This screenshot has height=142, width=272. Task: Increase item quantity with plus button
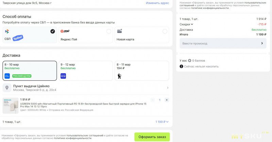(166, 100)
